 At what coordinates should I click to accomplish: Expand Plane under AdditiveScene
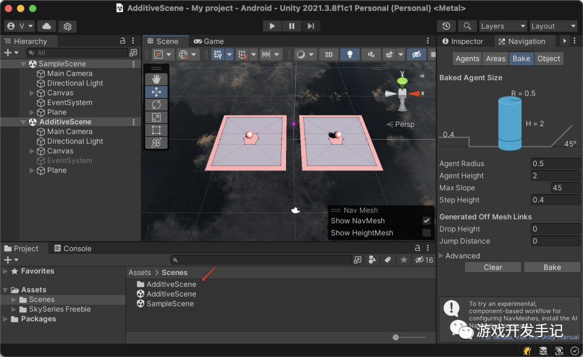click(32, 170)
